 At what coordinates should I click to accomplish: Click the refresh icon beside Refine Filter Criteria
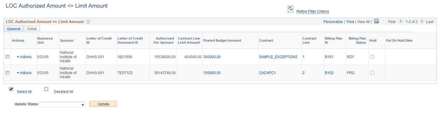pyautogui.click(x=291, y=9)
